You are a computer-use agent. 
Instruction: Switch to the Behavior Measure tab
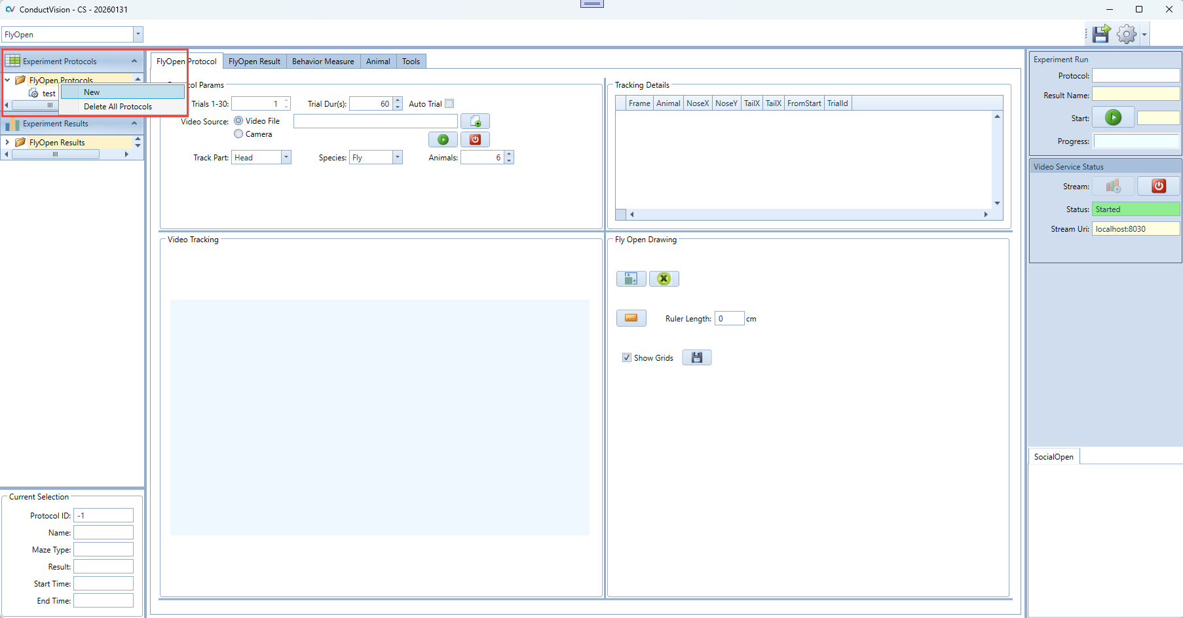323,62
